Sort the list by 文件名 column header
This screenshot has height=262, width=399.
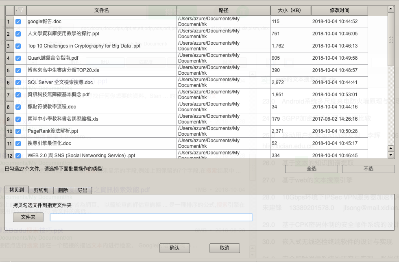tap(101, 10)
